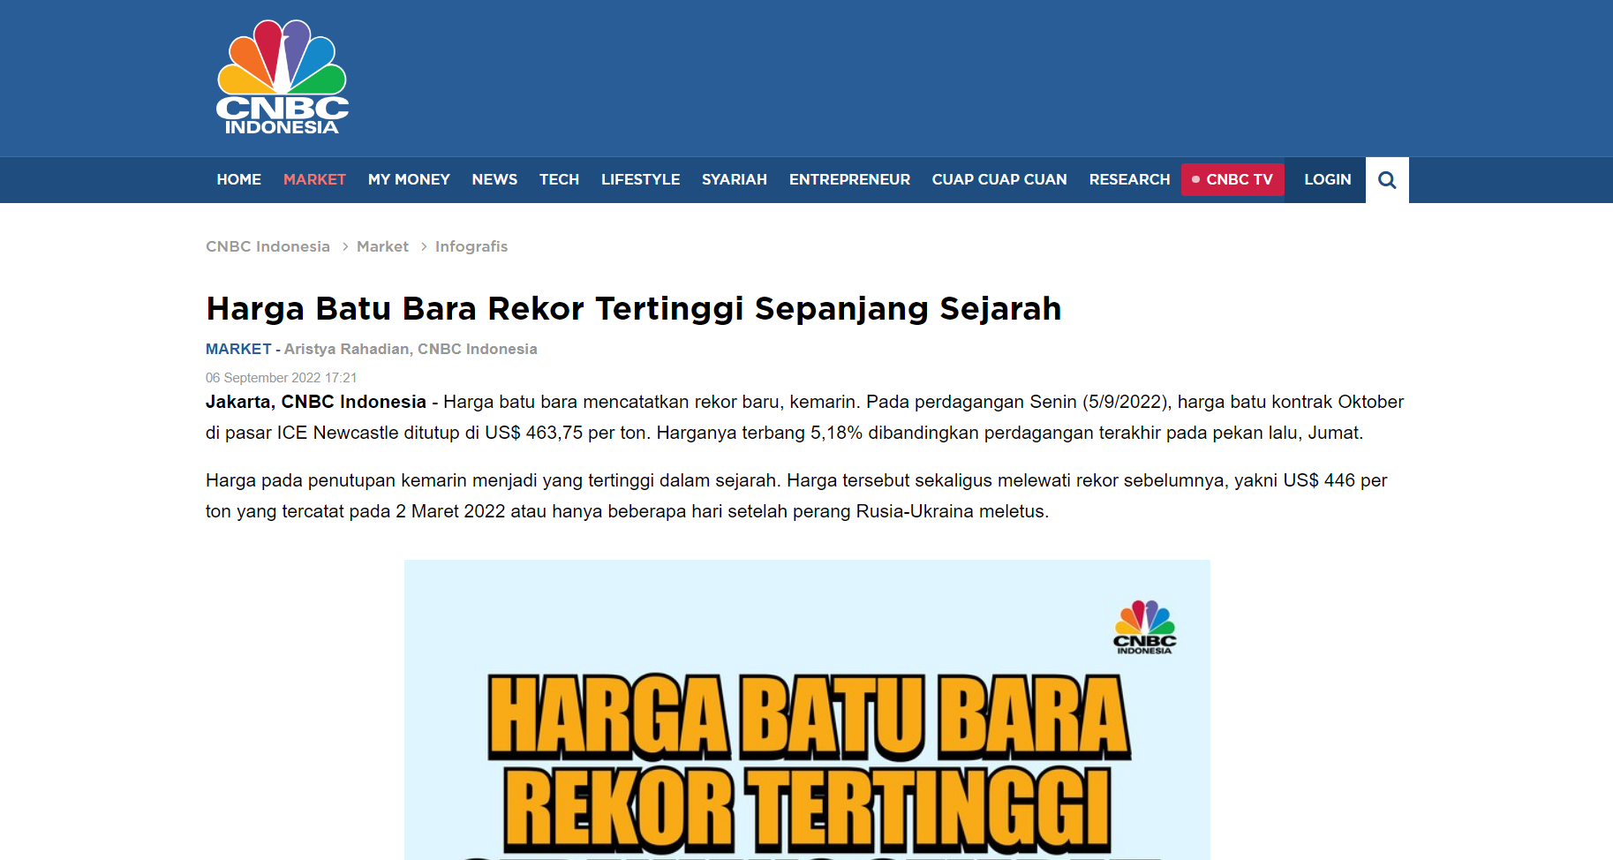Screen dimensions: 1613x860
Task: Open the NEWS section
Action: coord(494,179)
